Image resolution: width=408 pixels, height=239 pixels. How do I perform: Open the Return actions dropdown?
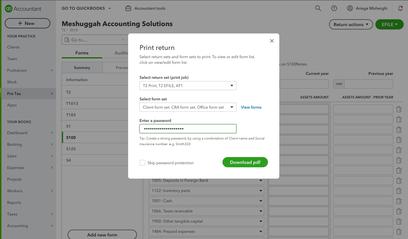351,24
